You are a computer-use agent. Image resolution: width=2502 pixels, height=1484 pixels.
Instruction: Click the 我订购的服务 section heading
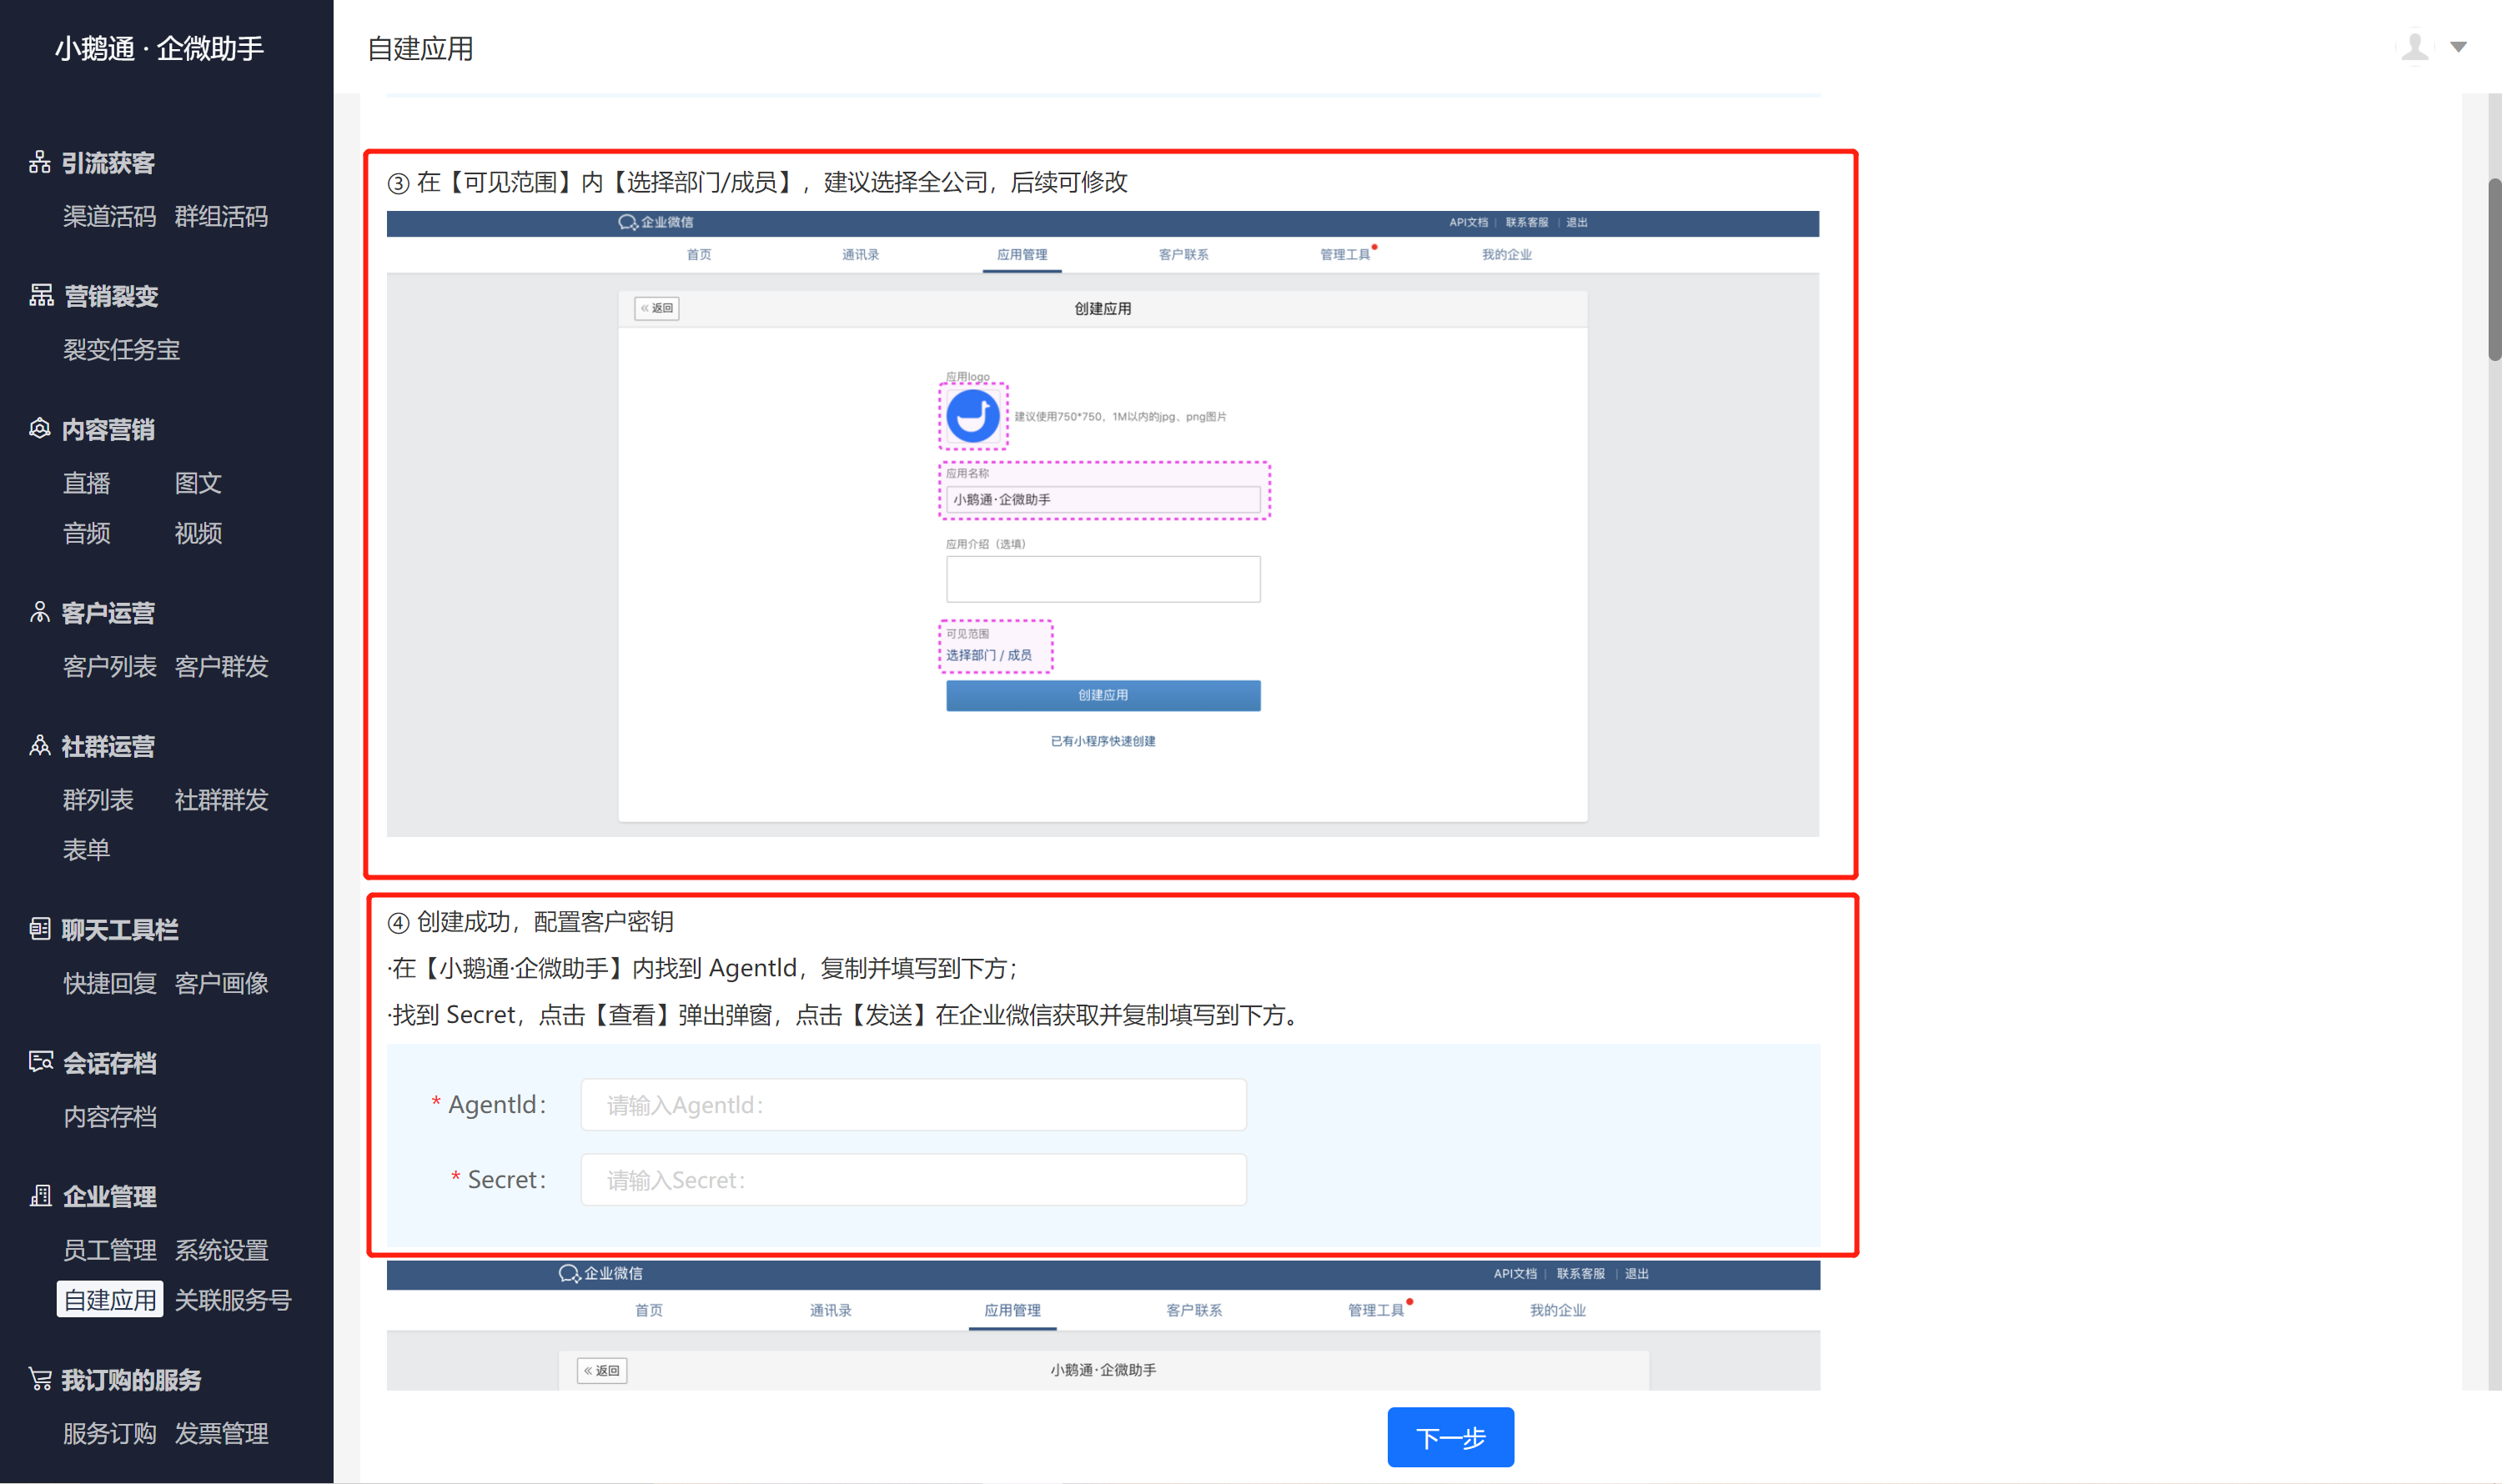(x=131, y=1380)
